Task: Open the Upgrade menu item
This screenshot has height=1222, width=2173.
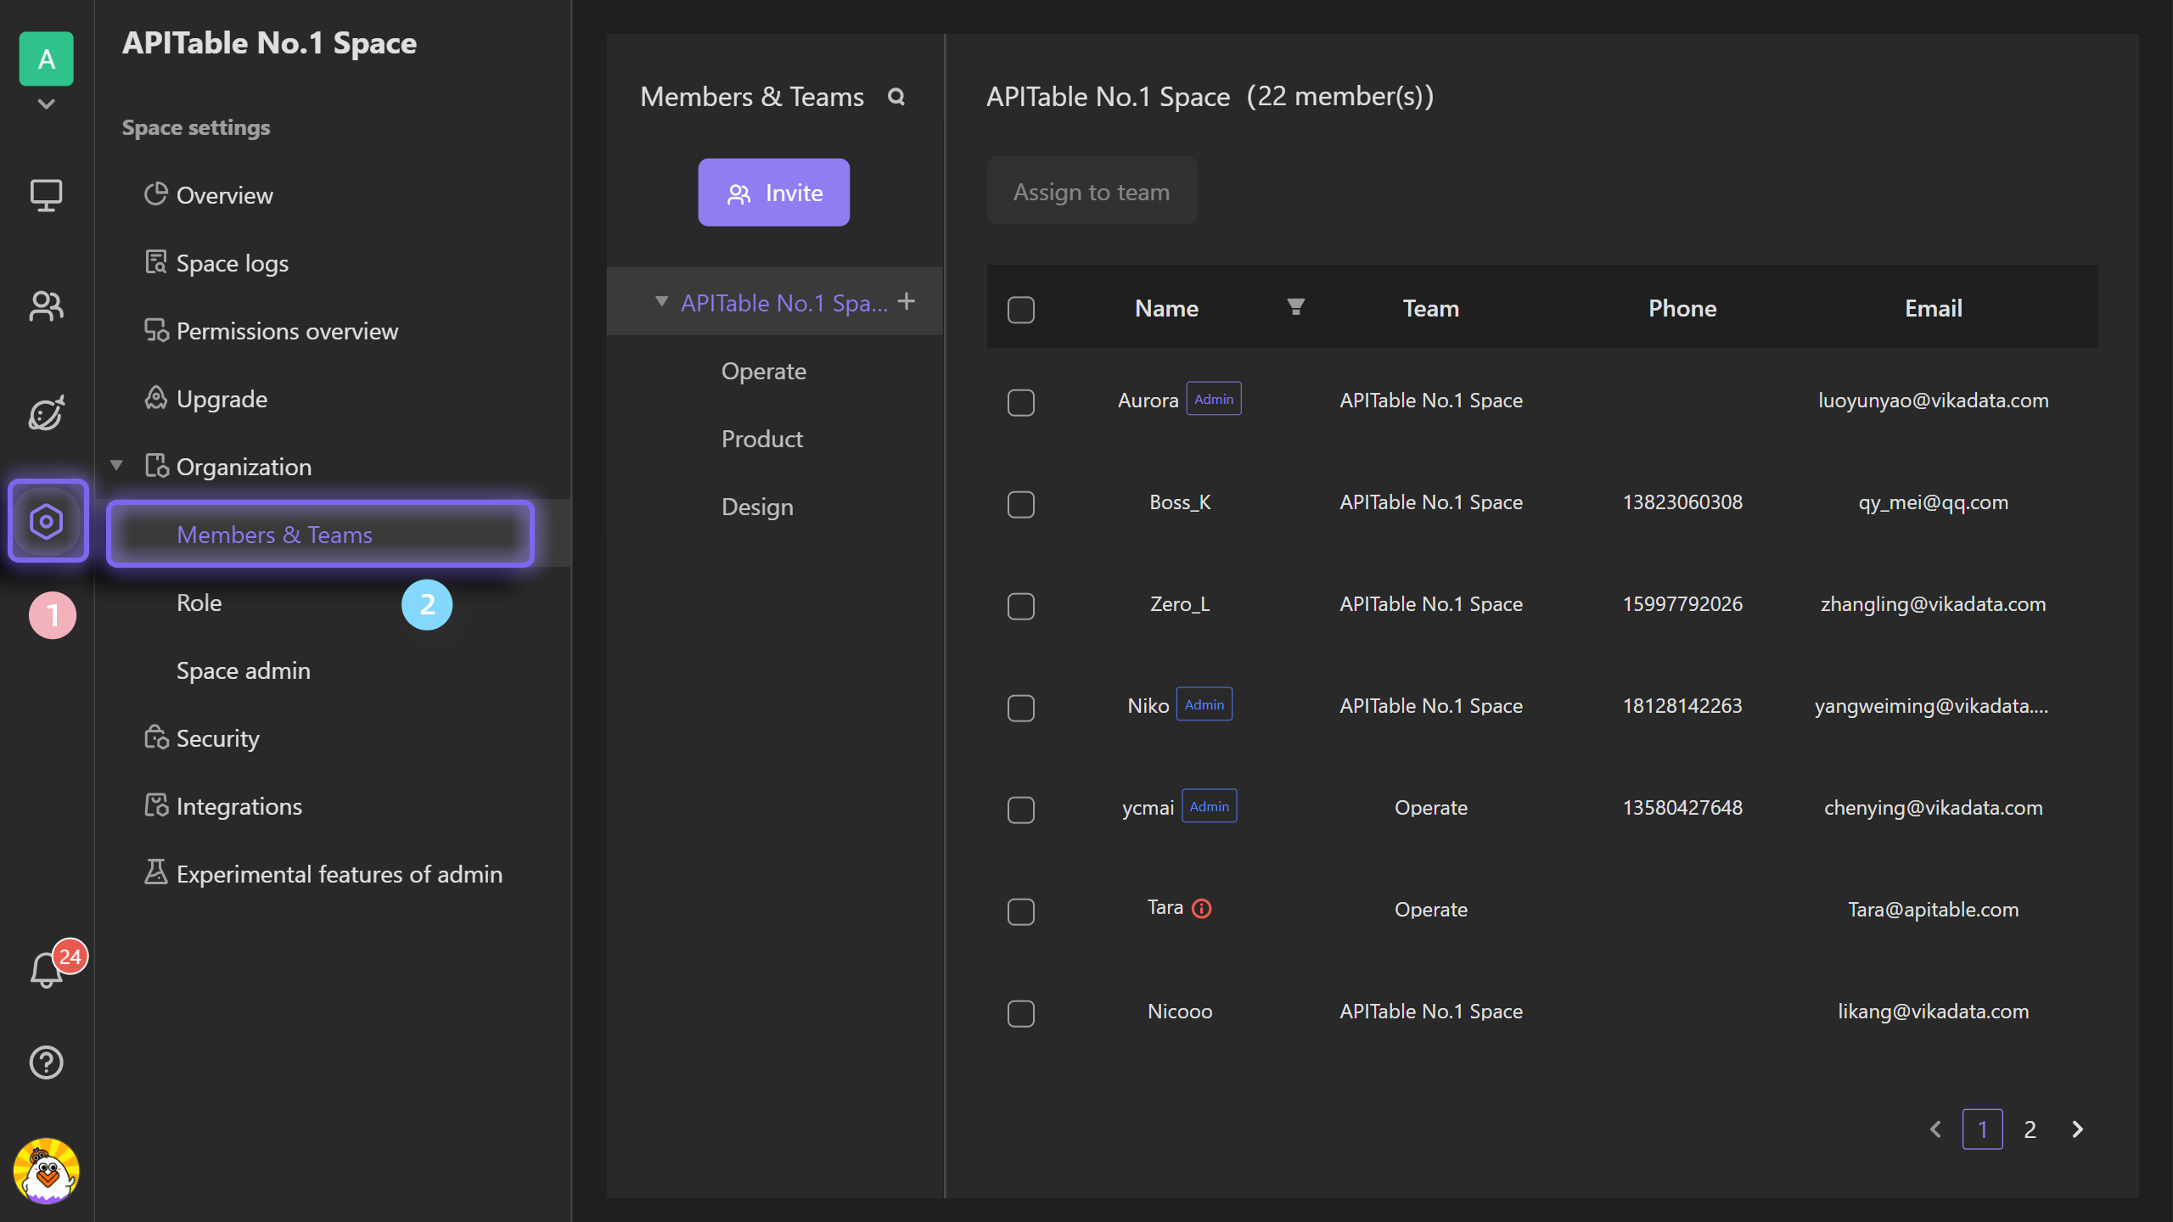Action: tap(205, 399)
